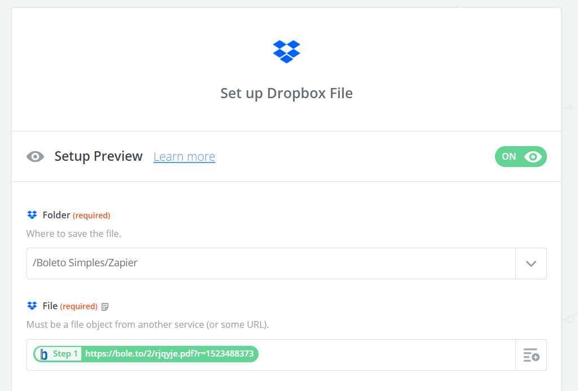Screen dimensions: 578x391
Task: Click the /Boleto Simples/Zapier folder field
Action: tap(271, 263)
